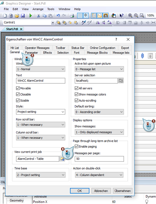
Task: Open the File menu
Action: tap(6, 9)
